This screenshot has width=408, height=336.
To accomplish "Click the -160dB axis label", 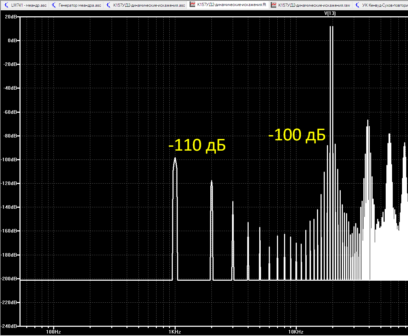I will coord(9,231).
